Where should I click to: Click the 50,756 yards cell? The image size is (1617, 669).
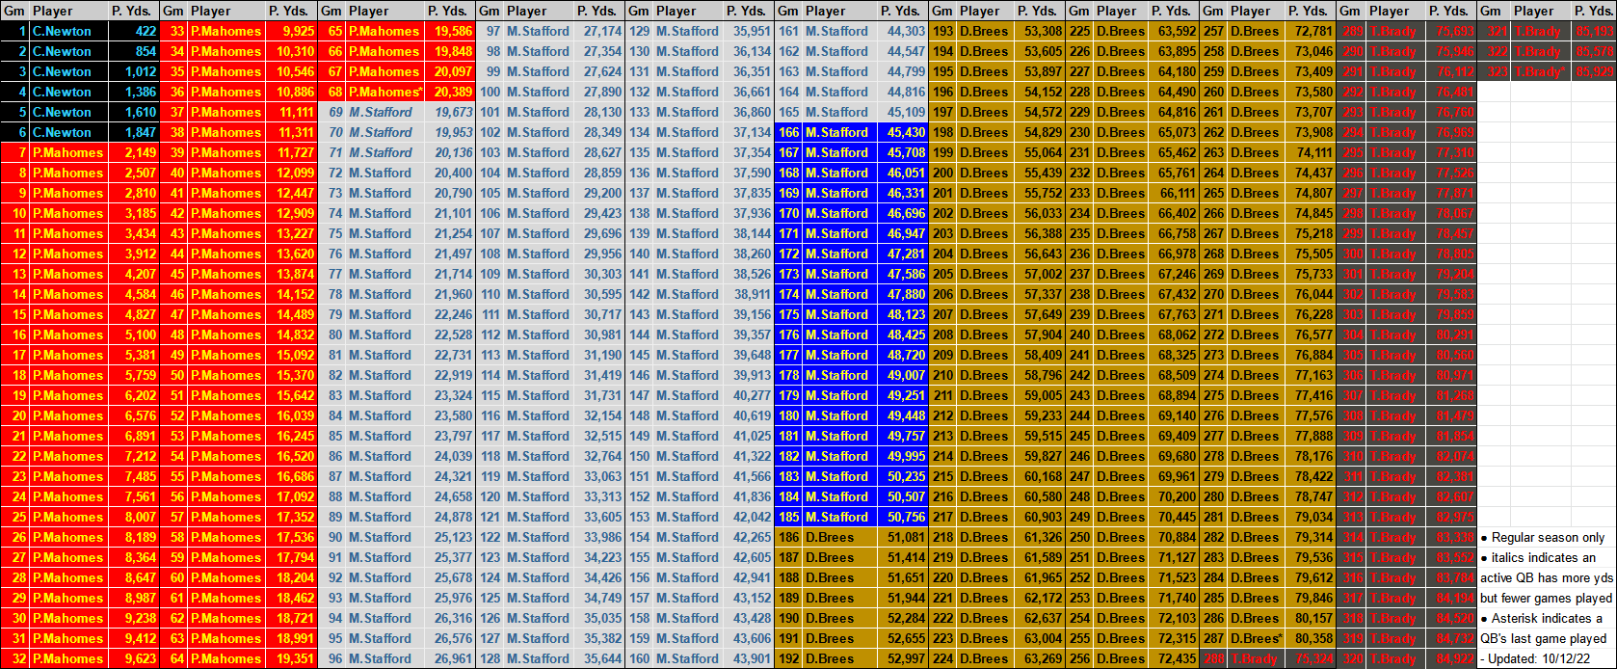pos(902,517)
